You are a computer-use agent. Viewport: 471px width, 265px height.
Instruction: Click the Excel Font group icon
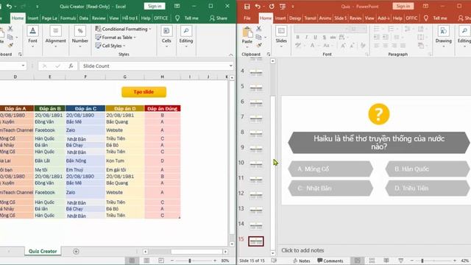click(x=32, y=31)
